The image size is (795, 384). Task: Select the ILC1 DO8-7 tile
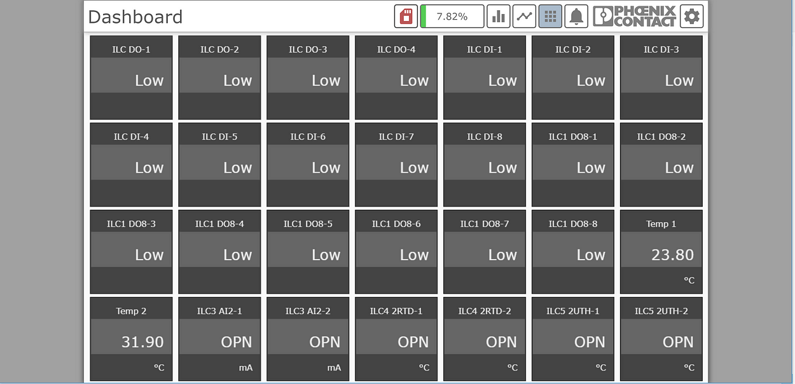click(x=485, y=251)
